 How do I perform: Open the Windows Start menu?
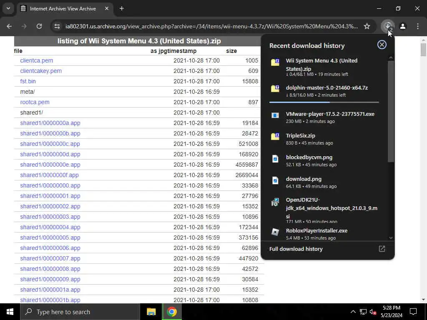coord(10,312)
